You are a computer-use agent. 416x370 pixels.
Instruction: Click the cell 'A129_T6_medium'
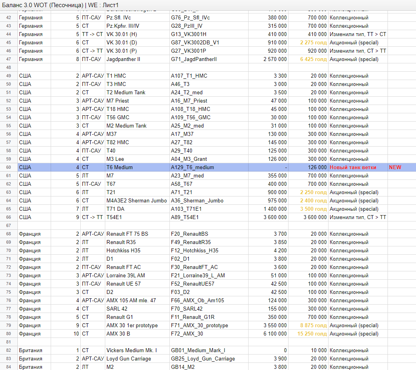[209, 167]
